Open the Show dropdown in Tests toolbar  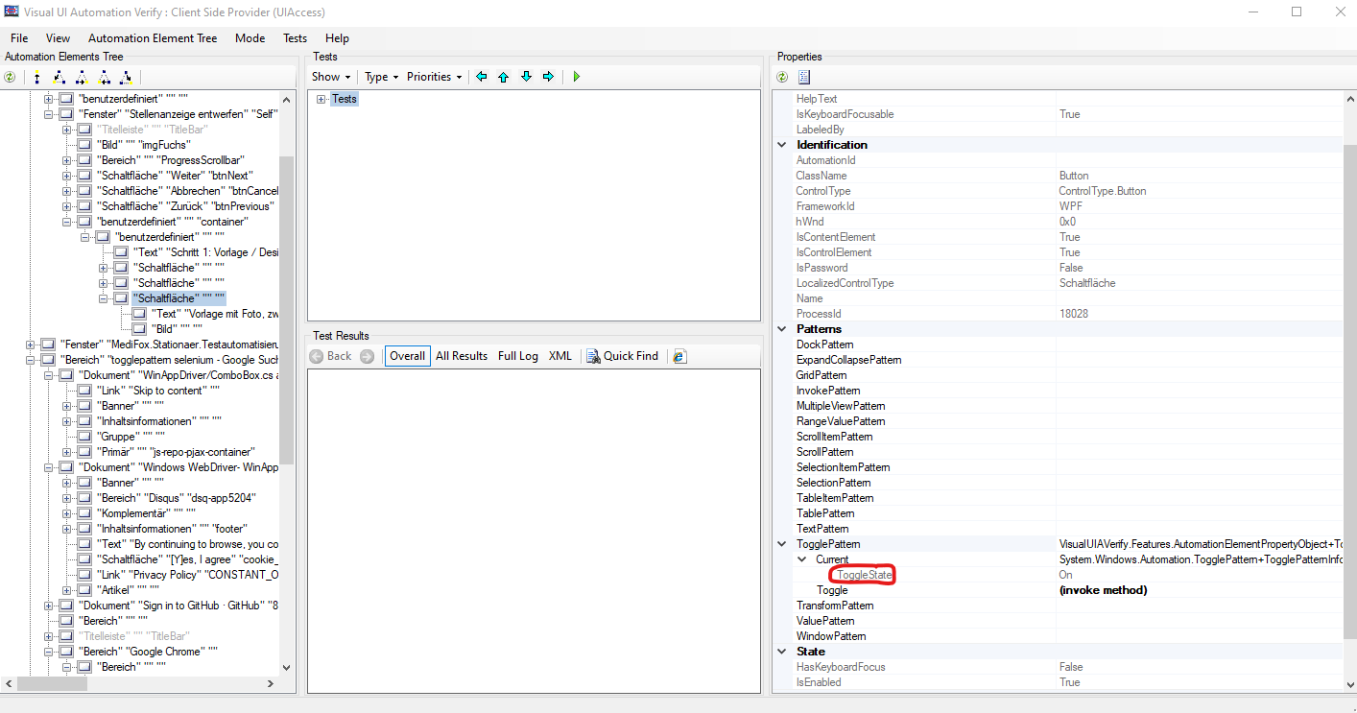point(330,76)
